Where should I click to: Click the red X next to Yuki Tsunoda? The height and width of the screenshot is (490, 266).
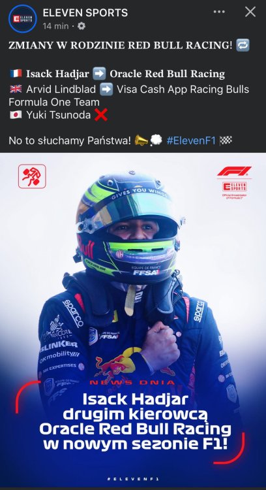click(100, 115)
